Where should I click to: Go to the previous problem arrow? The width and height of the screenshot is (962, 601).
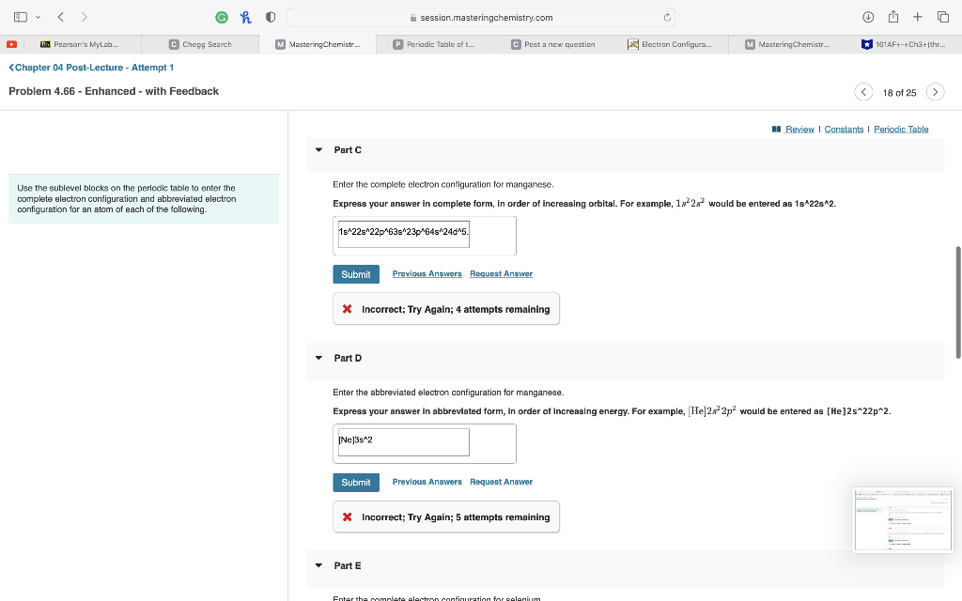click(x=863, y=92)
